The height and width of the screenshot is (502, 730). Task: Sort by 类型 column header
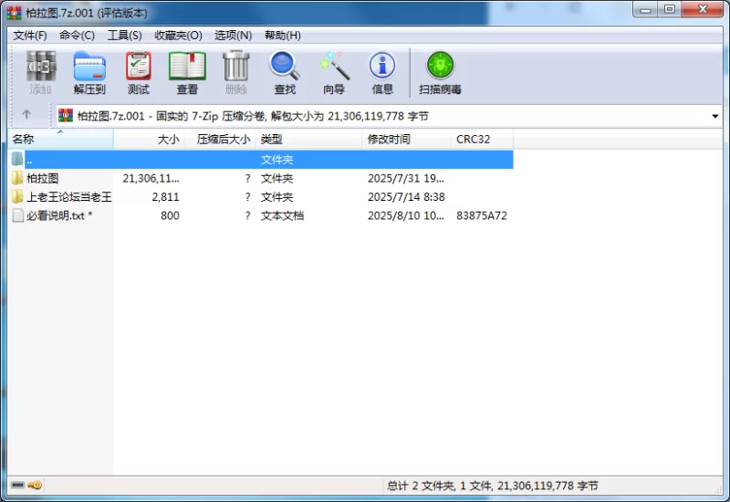pos(309,140)
